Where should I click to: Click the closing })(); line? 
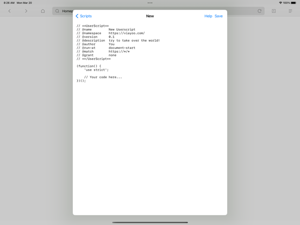81,81
